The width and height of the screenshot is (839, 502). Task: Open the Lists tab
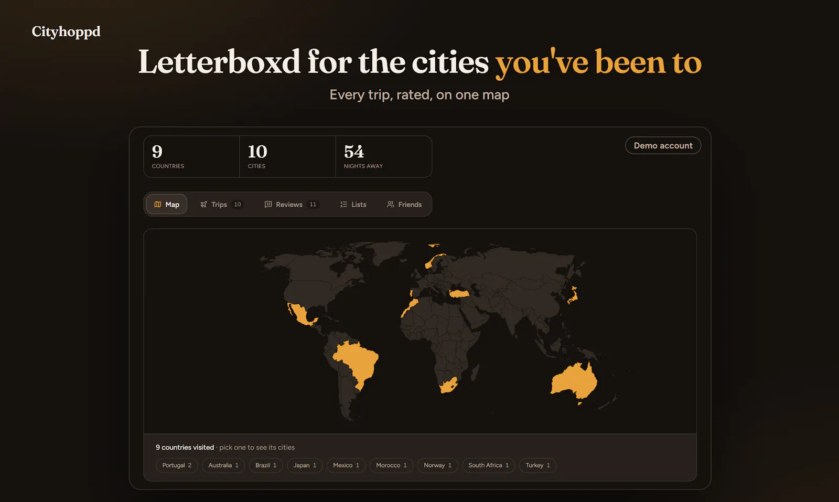(353, 205)
